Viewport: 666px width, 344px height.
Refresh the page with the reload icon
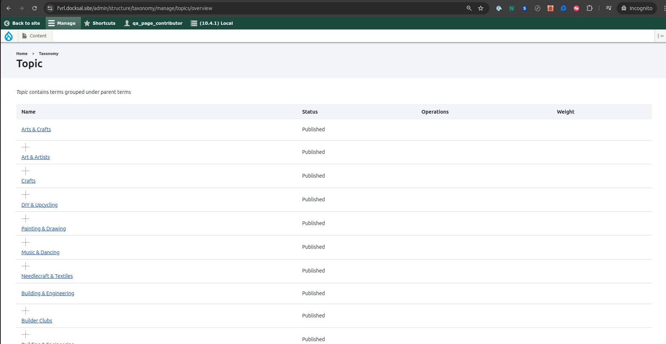[35, 8]
